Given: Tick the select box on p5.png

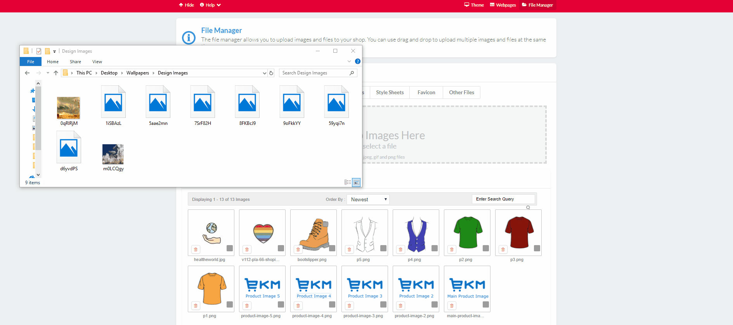Looking at the screenshot, I should click(383, 248).
